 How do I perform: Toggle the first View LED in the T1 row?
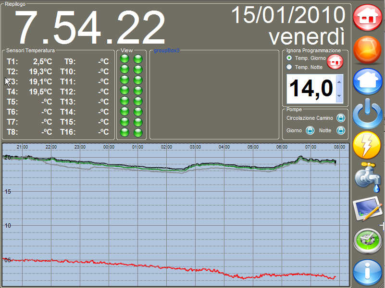click(125, 59)
